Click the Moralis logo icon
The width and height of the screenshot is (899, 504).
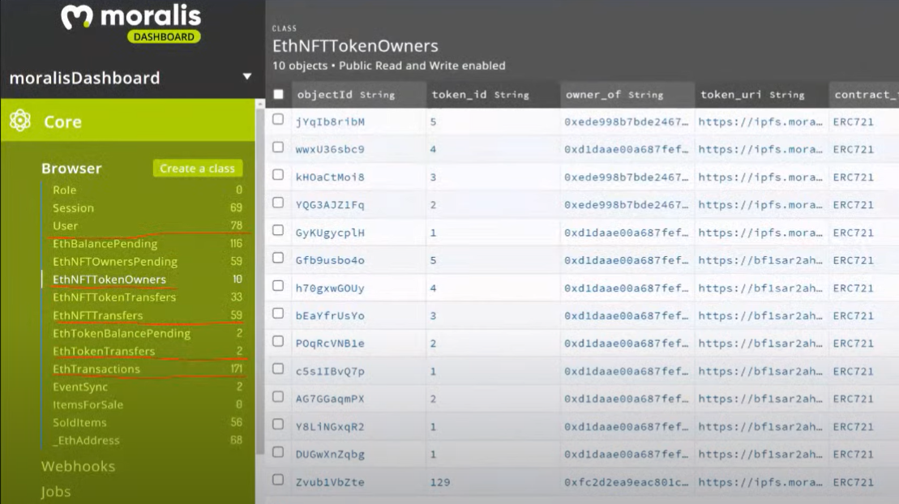(x=77, y=17)
